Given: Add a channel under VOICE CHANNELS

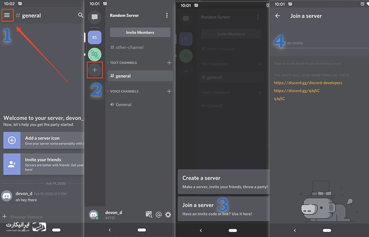Looking at the screenshot, I should point(169,91).
